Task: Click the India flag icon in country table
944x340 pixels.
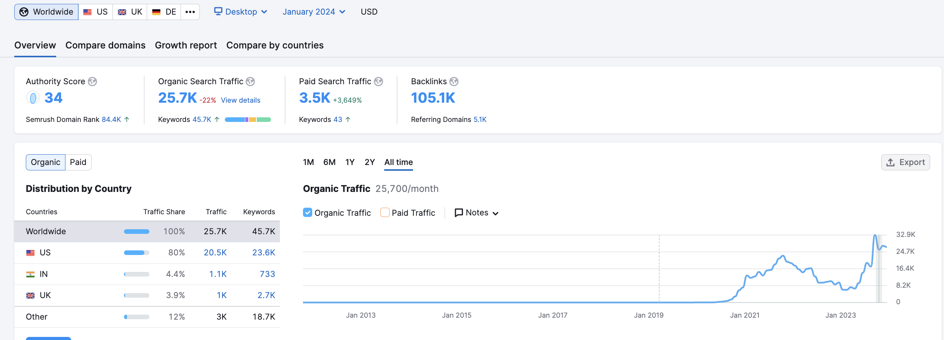Action: pyautogui.click(x=30, y=274)
